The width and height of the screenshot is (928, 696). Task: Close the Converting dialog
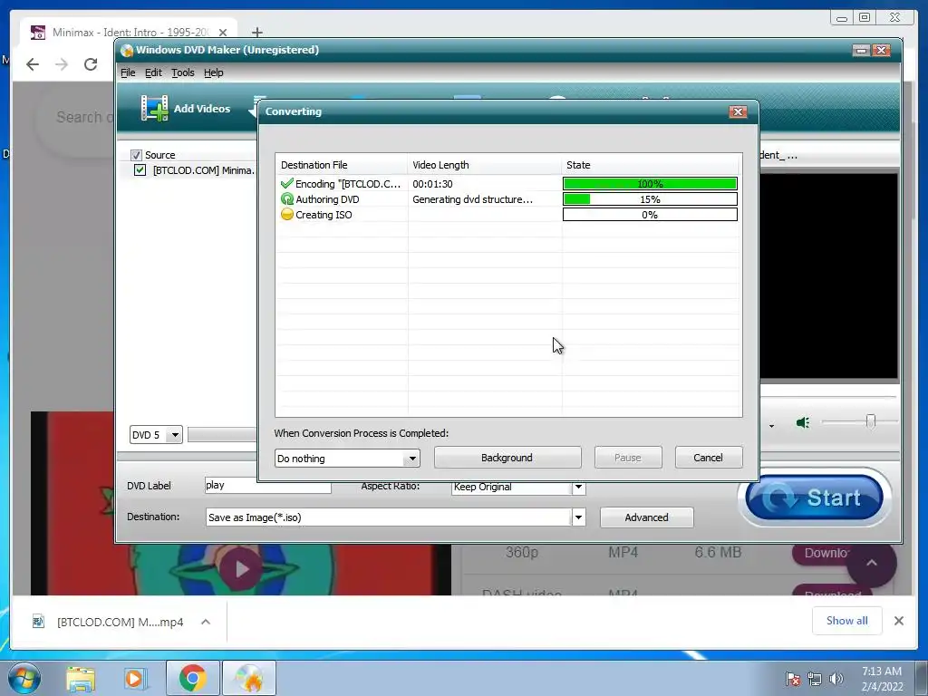738,111
